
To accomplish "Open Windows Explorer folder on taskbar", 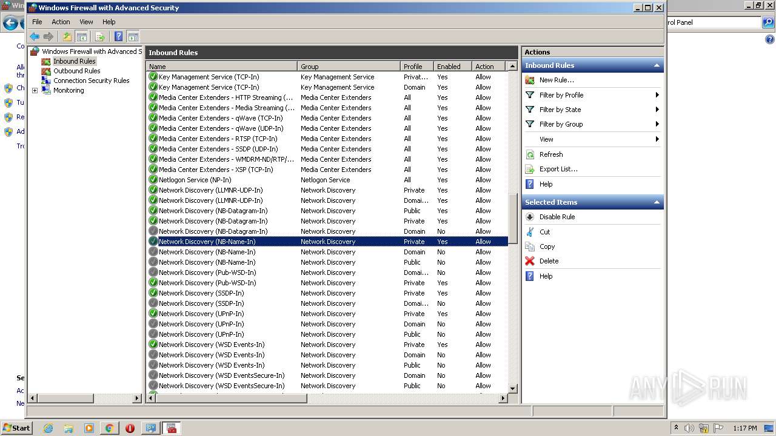I will (x=69, y=428).
